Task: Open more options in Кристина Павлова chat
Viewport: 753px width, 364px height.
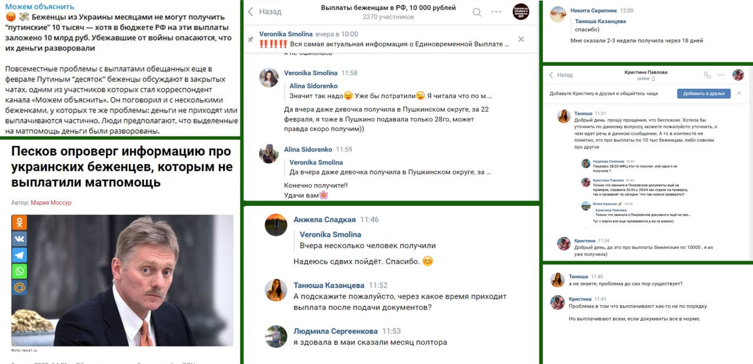Action: 721,75
